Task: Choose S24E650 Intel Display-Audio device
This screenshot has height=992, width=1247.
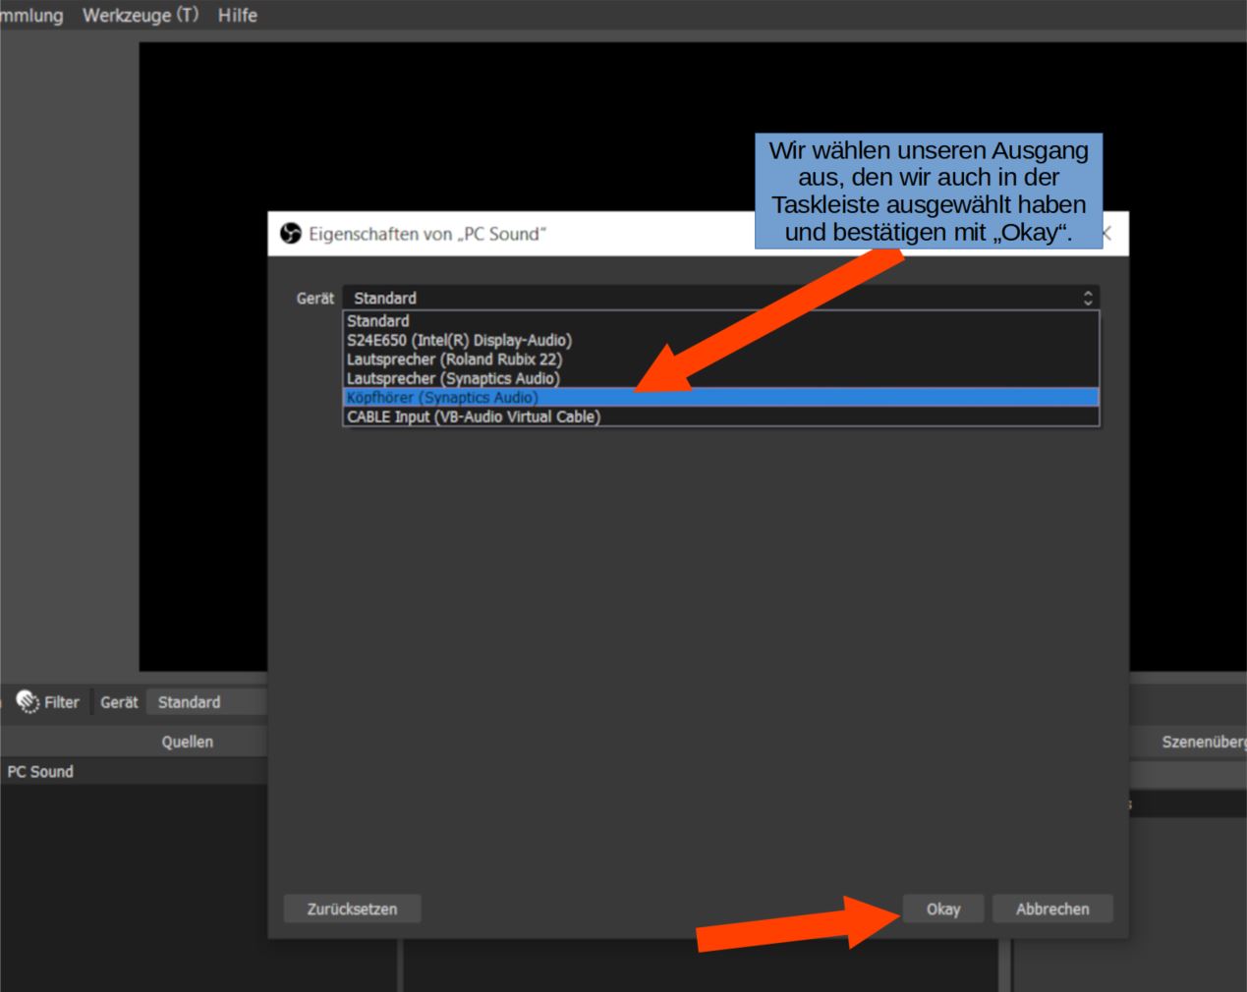Action: point(459,340)
